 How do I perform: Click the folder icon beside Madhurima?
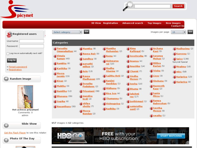pos(174,49)
